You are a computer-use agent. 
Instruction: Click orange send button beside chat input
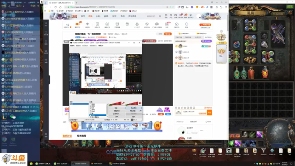[x=209, y=113]
